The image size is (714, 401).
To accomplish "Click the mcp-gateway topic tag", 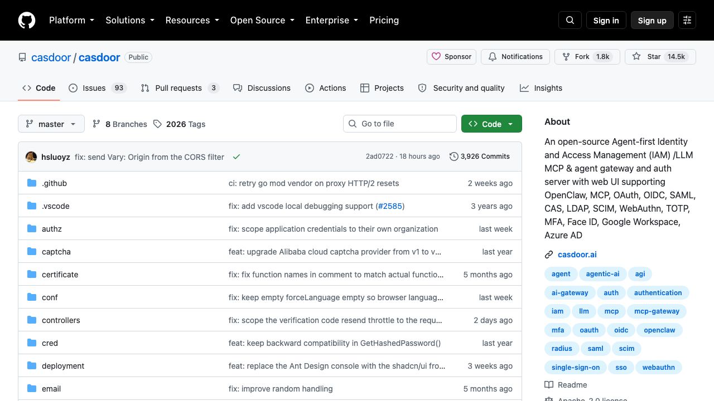I will click(x=657, y=311).
